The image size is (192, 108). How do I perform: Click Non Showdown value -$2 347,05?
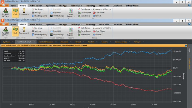click(x=21, y=56)
